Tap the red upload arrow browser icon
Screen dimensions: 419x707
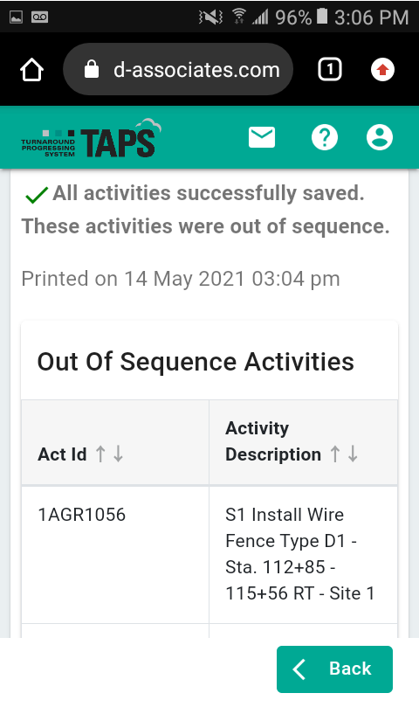[382, 69]
